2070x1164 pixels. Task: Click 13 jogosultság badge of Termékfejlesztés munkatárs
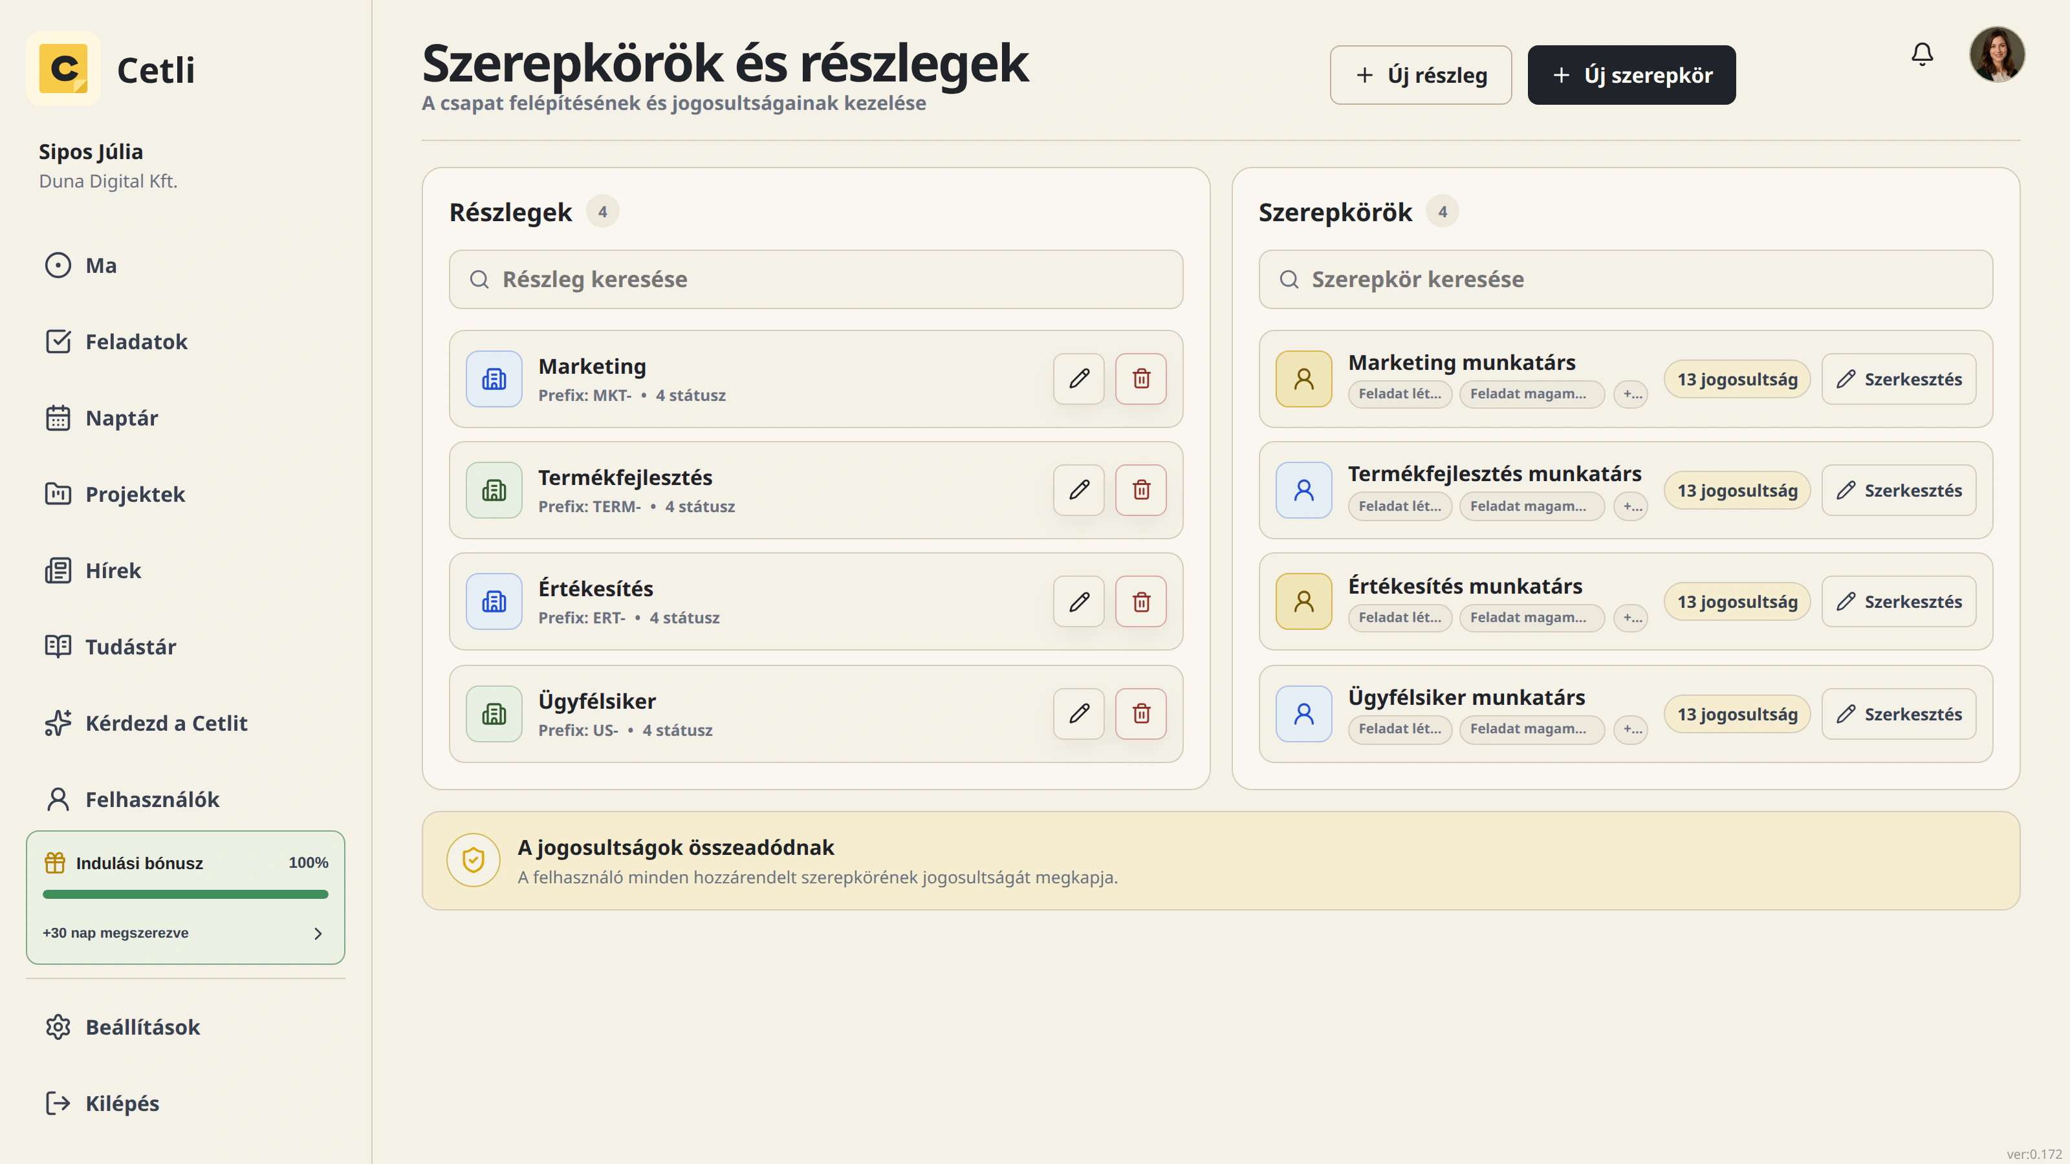(1736, 490)
